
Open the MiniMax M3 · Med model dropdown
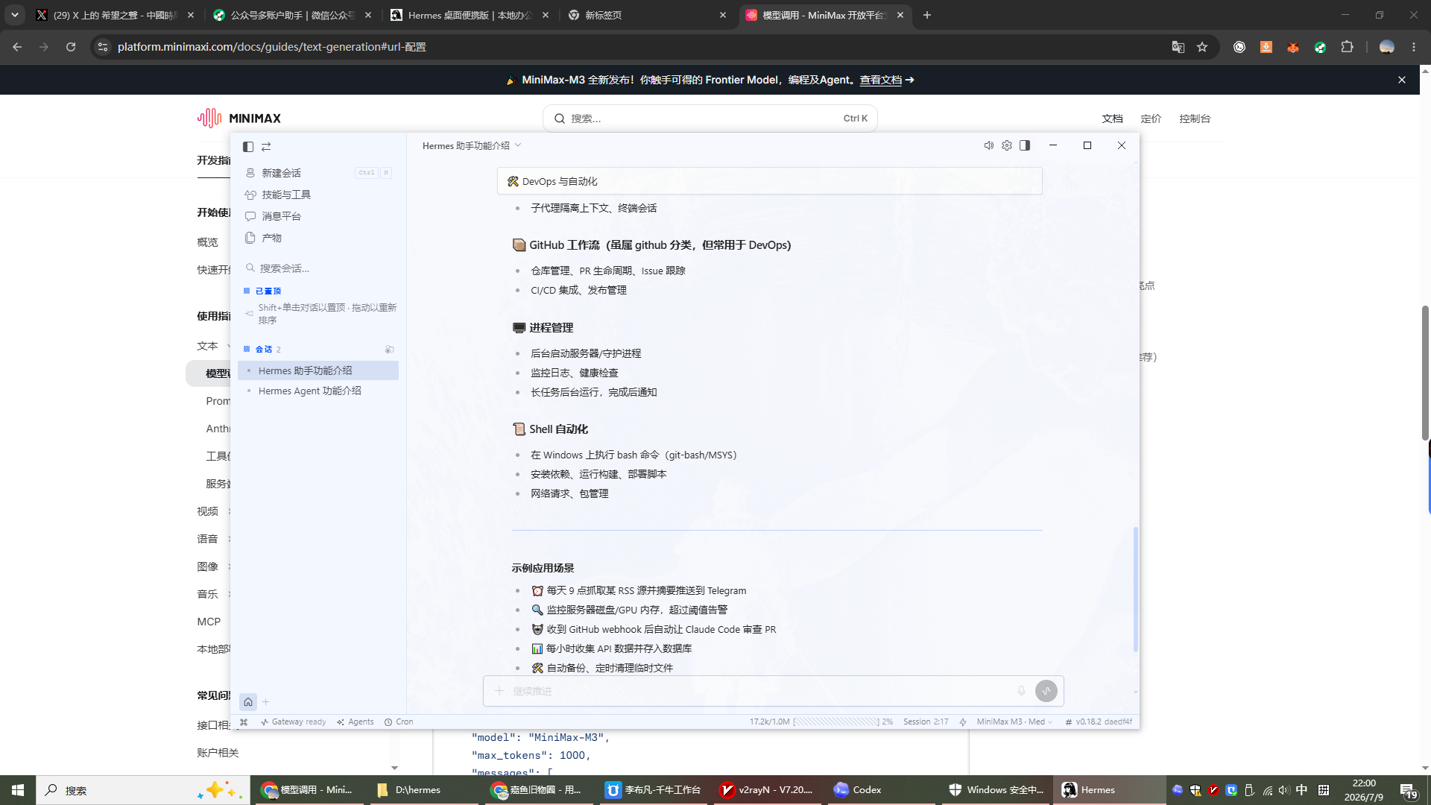pos(1014,722)
